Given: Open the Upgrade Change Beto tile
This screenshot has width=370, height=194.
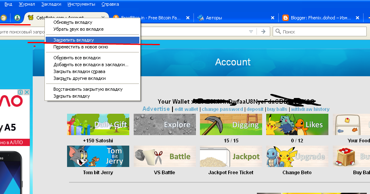Looking at the screenshot, I should [297, 156].
